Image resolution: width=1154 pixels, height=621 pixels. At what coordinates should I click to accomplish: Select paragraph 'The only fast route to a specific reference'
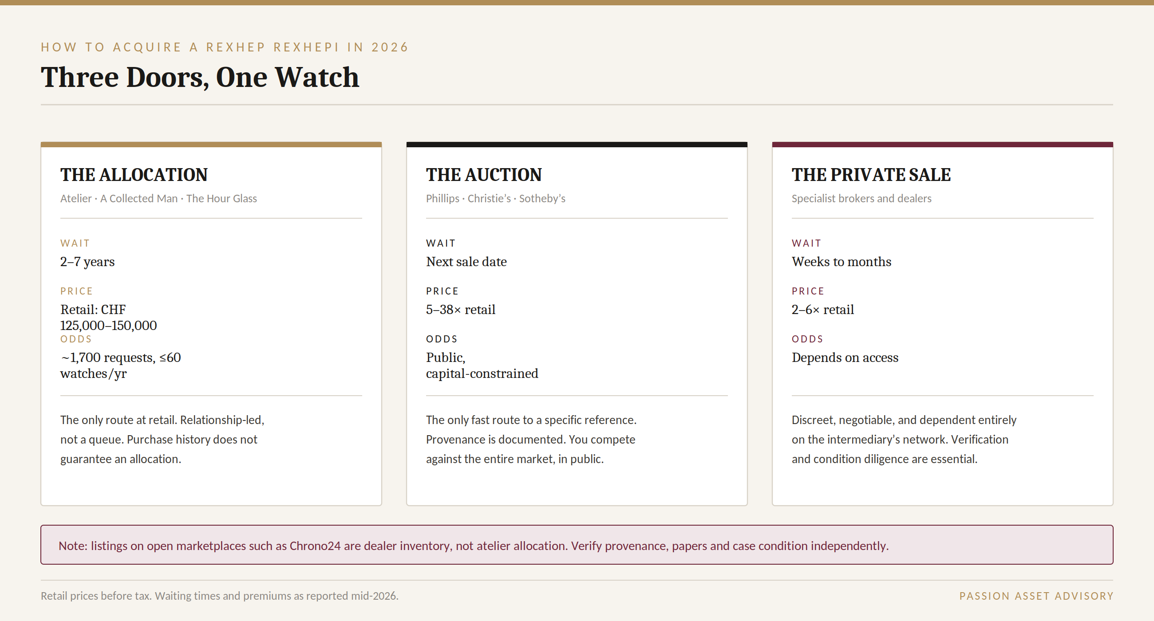click(531, 439)
